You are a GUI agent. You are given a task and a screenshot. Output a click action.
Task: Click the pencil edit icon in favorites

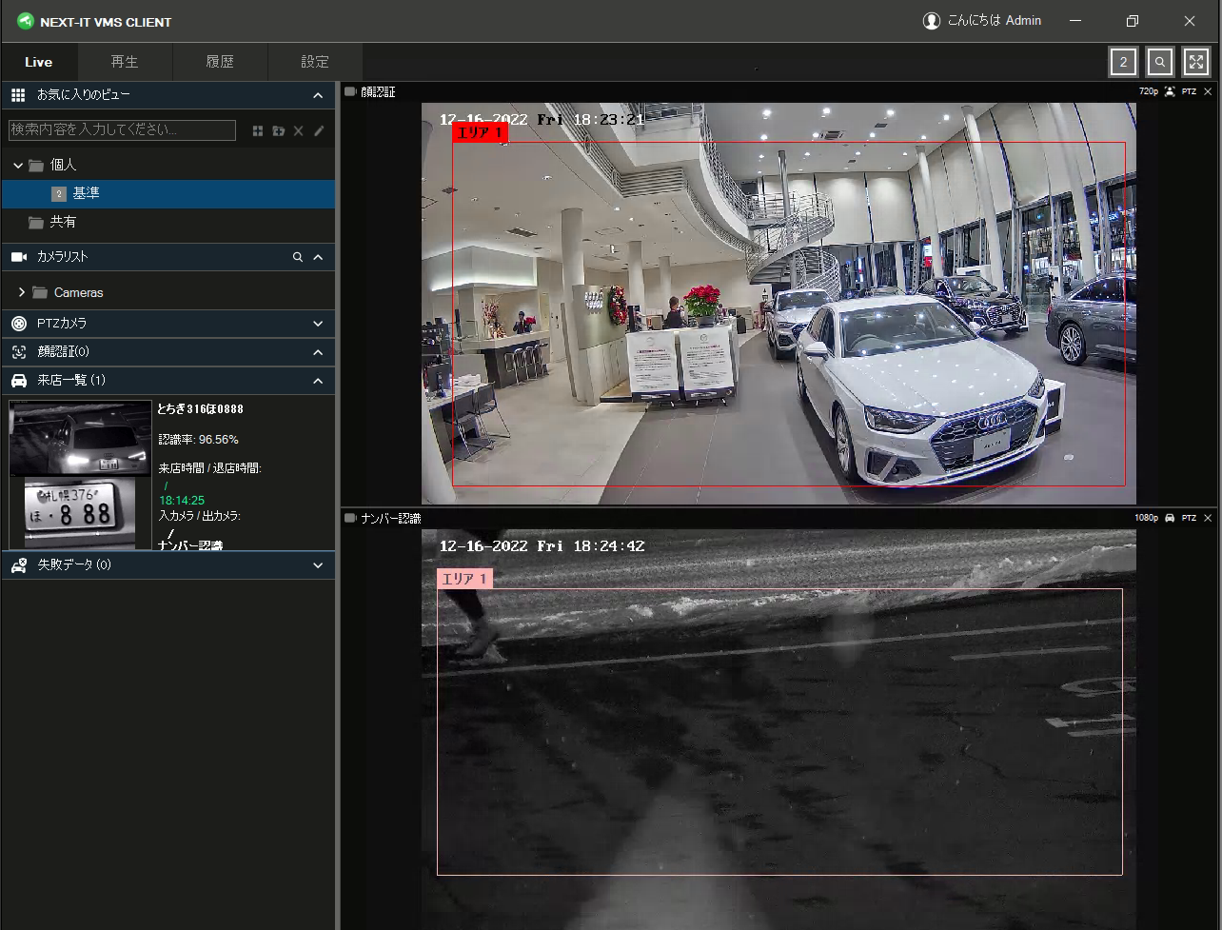click(x=319, y=130)
